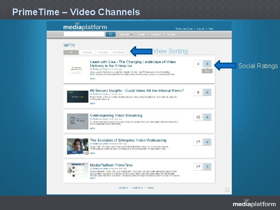Image resolution: width=280 pixels, height=210 pixels.
Task: Click MPTV tag under Enterprise Video Webcasting
Action: point(93,153)
